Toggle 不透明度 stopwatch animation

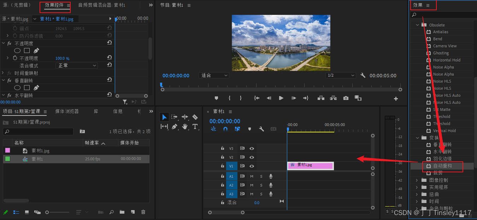pyautogui.click(x=15, y=58)
